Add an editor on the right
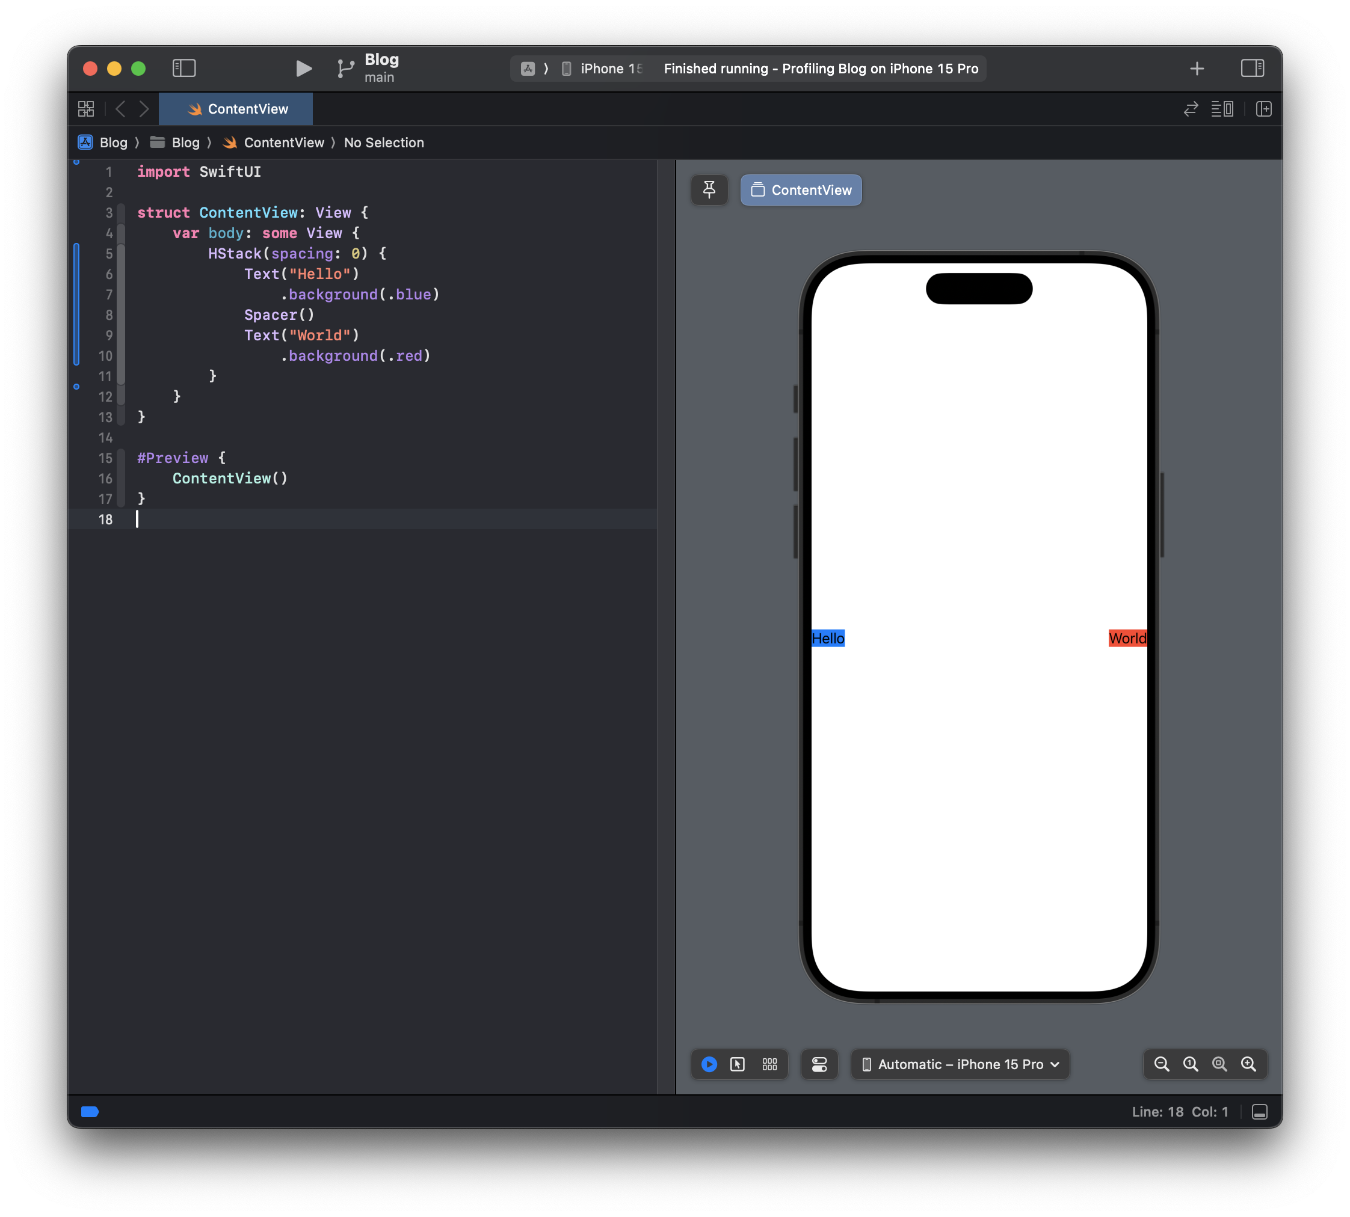 tap(1263, 109)
